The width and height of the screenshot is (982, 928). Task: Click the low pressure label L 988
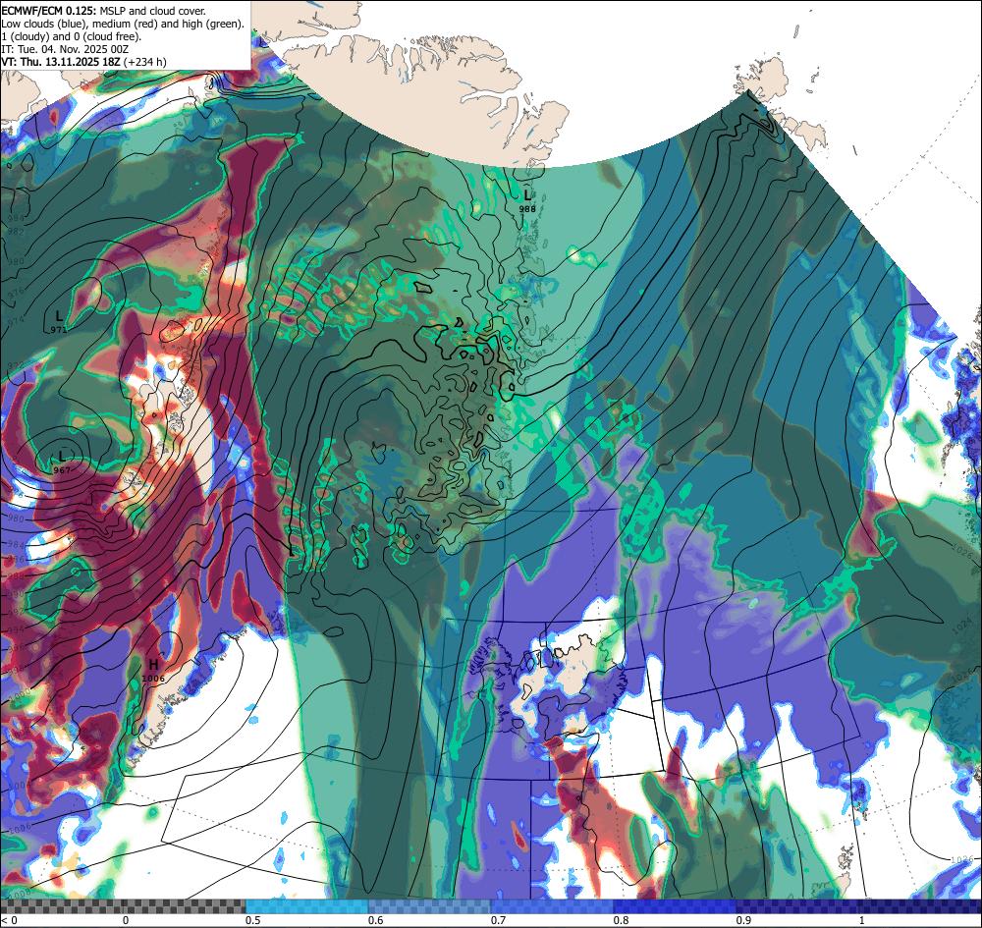click(x=527, y=201)
